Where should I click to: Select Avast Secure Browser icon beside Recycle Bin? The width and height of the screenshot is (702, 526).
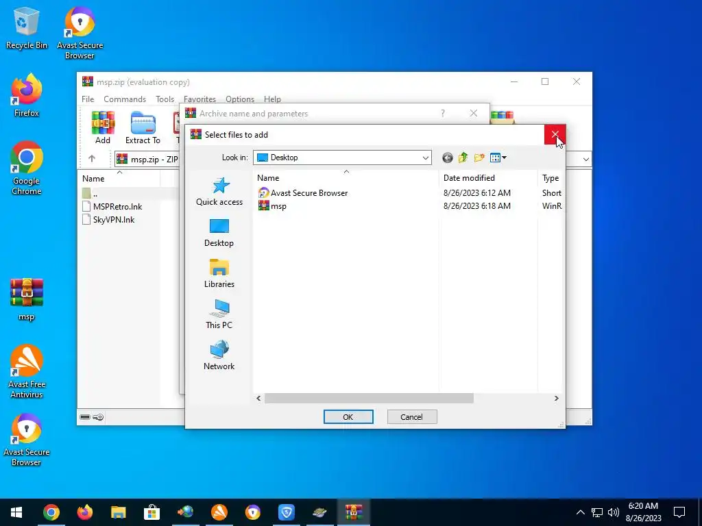[x=80, y=33]
